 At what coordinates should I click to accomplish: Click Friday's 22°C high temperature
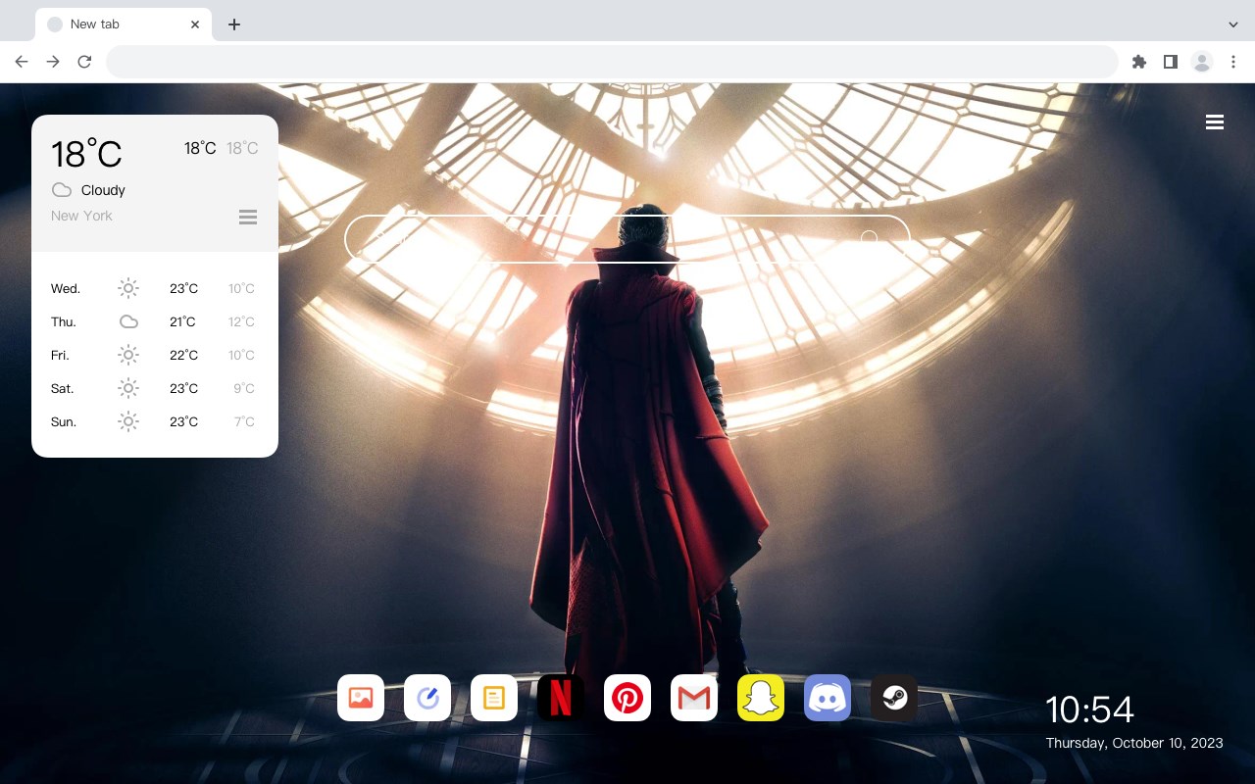(183, 355)
